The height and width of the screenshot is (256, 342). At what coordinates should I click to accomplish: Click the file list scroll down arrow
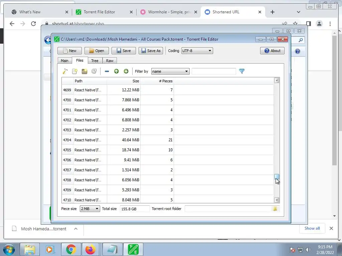point(277,200)
